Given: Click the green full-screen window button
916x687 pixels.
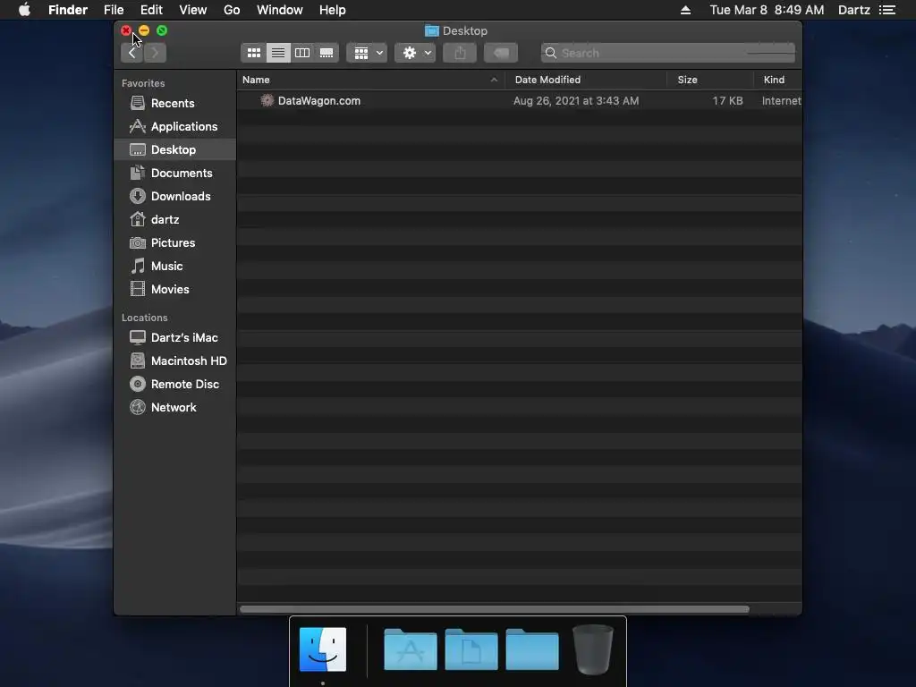Looking at the screenshot, I should [x=162, y=30].
